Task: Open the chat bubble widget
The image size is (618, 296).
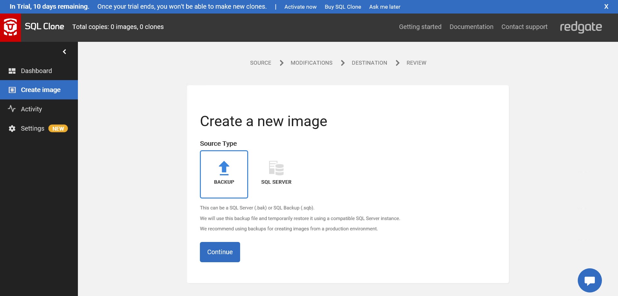Action: tap(590, 280)
